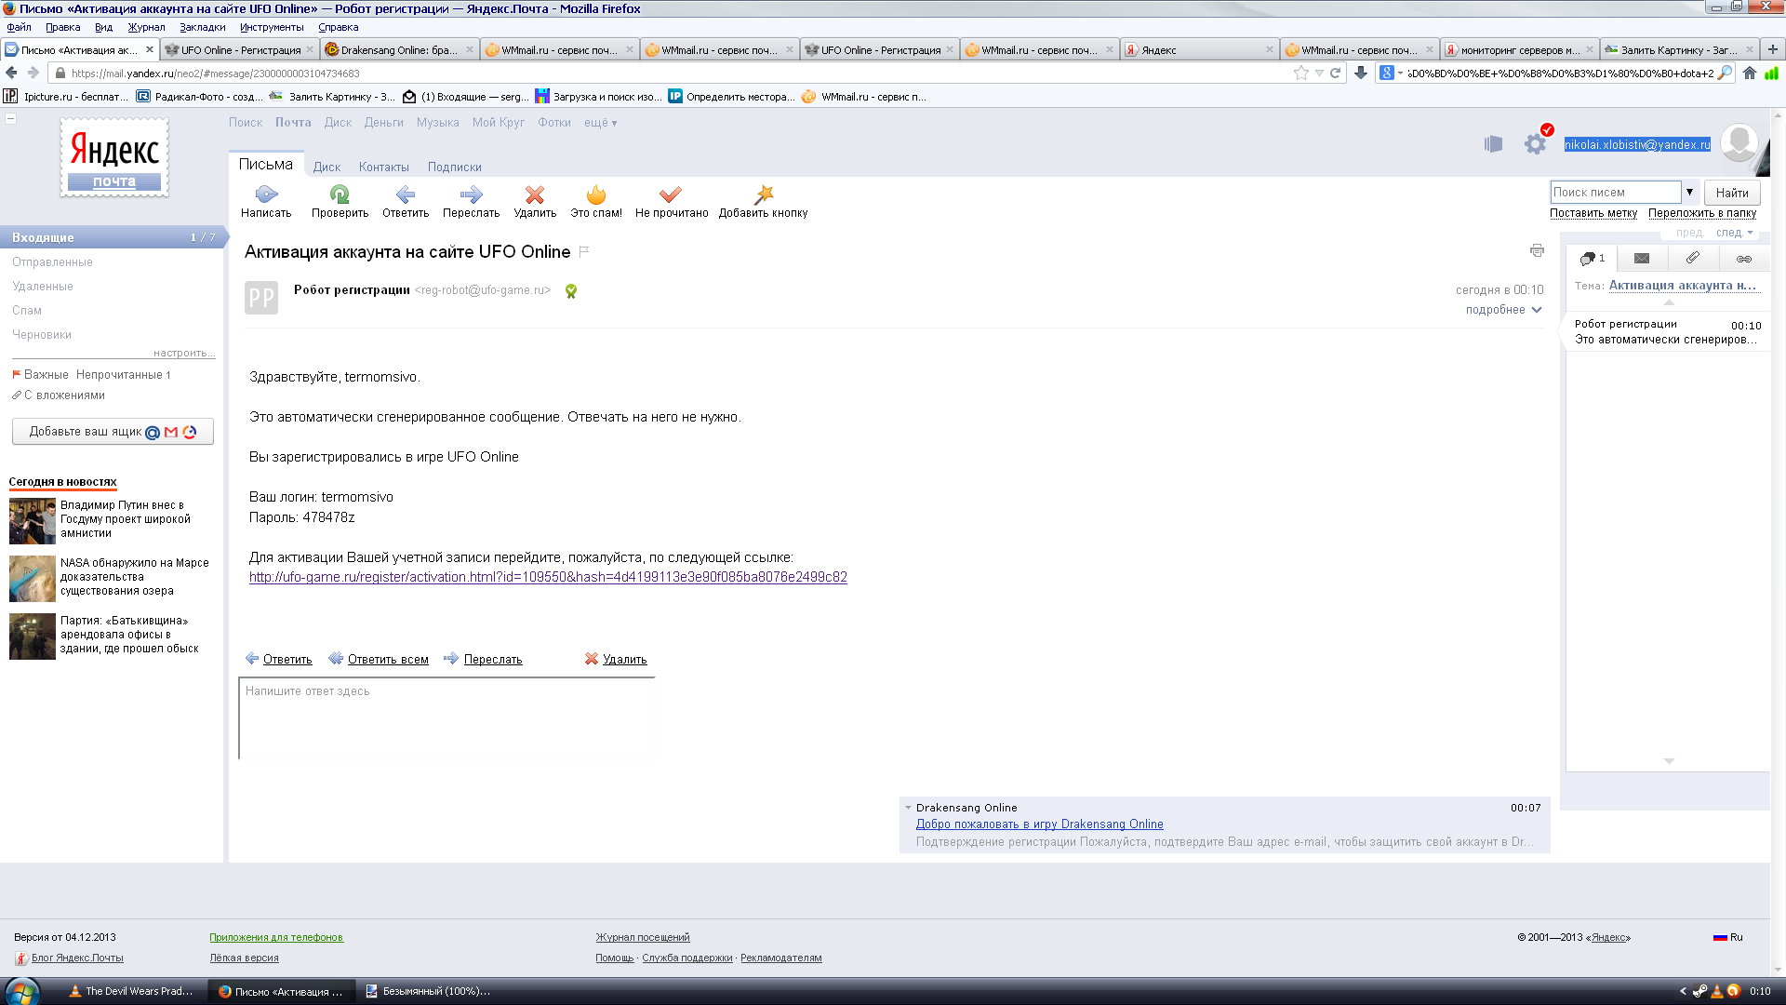Click Добро пожаловать в игру Drakensang link
Screen dimensions: 1786x1005
pyautogui.click(x=1039, y=824)
